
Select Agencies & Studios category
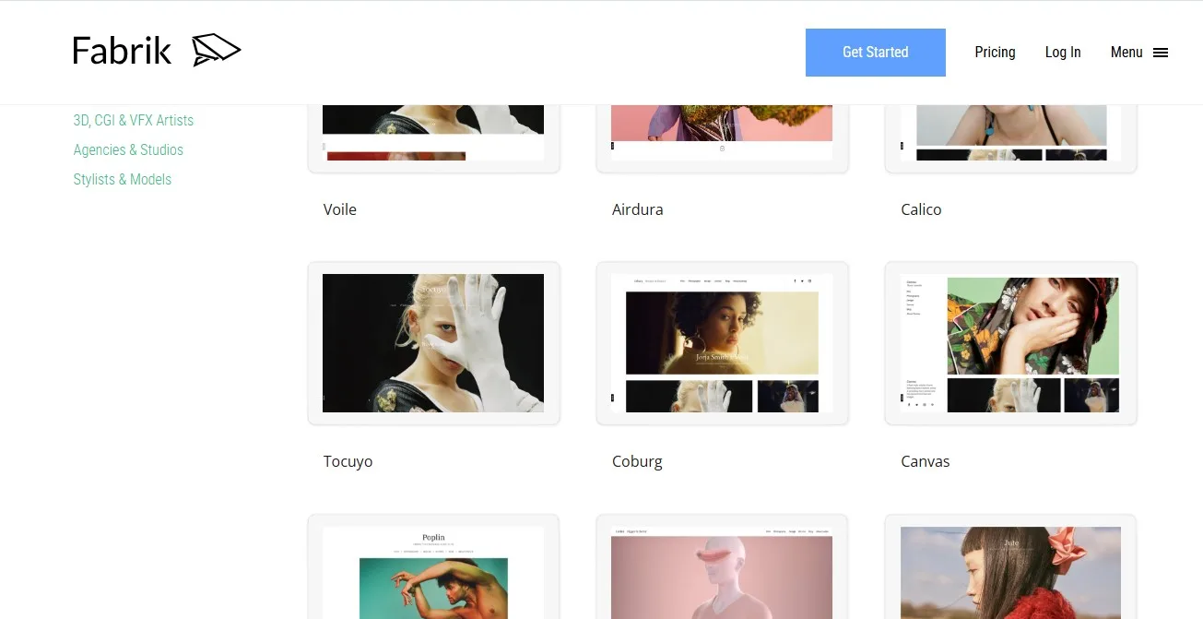pos(128,149)
